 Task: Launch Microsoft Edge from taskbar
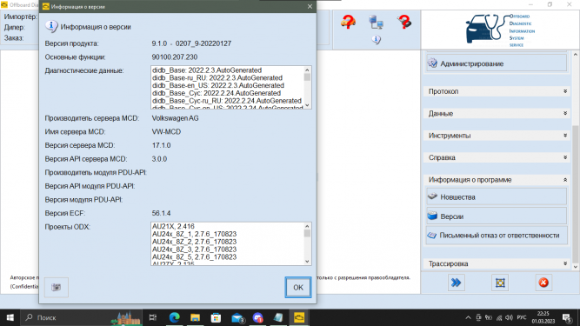click(x=174, y=317)
